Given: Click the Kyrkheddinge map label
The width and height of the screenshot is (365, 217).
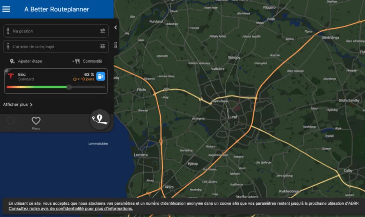Looking at the screenshot, I should (x=289, y=191).
